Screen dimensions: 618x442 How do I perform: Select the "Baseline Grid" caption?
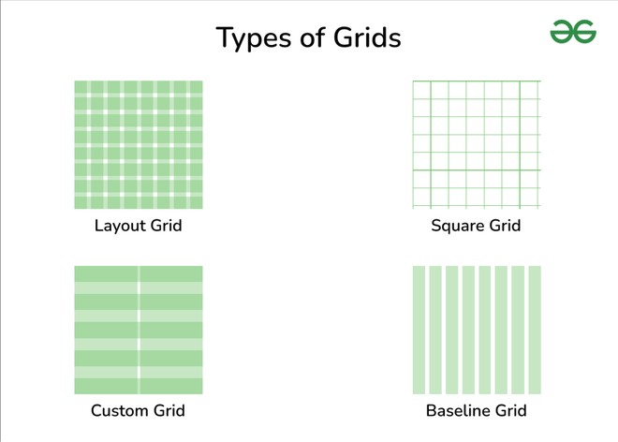pos(476,410)
